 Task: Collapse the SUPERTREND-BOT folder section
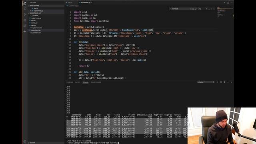coord(46,13)
